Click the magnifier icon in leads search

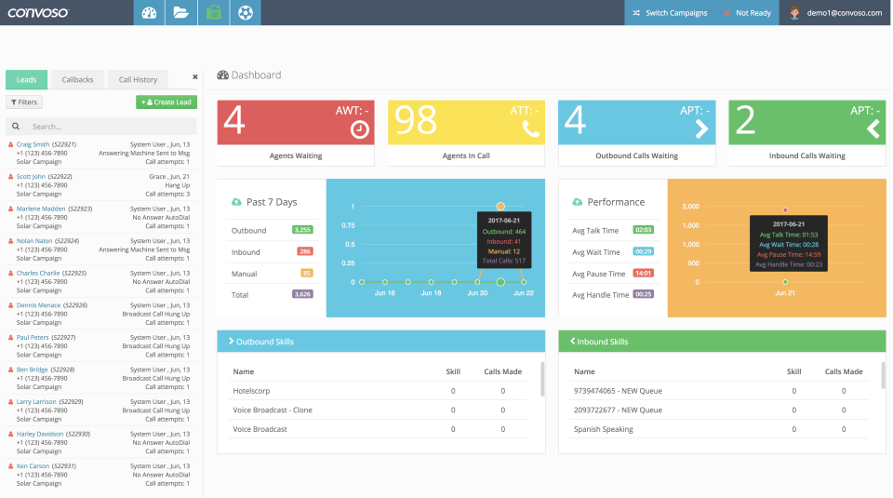16,127
